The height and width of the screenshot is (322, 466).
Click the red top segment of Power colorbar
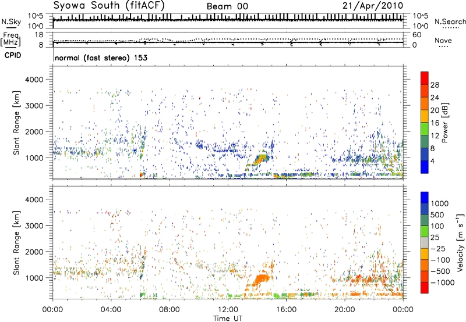[425, 78]
